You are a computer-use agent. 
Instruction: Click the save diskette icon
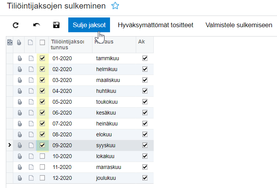point(56,25)
